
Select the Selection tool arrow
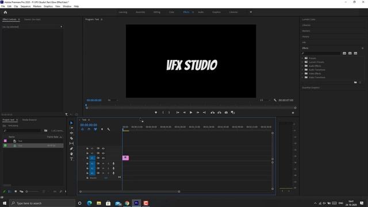(71, 122)
